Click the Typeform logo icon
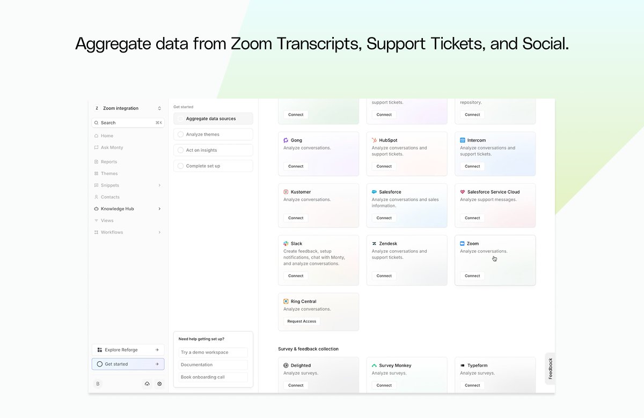Image resolution: width=644 pixels, height=418 pixels. 463,365
